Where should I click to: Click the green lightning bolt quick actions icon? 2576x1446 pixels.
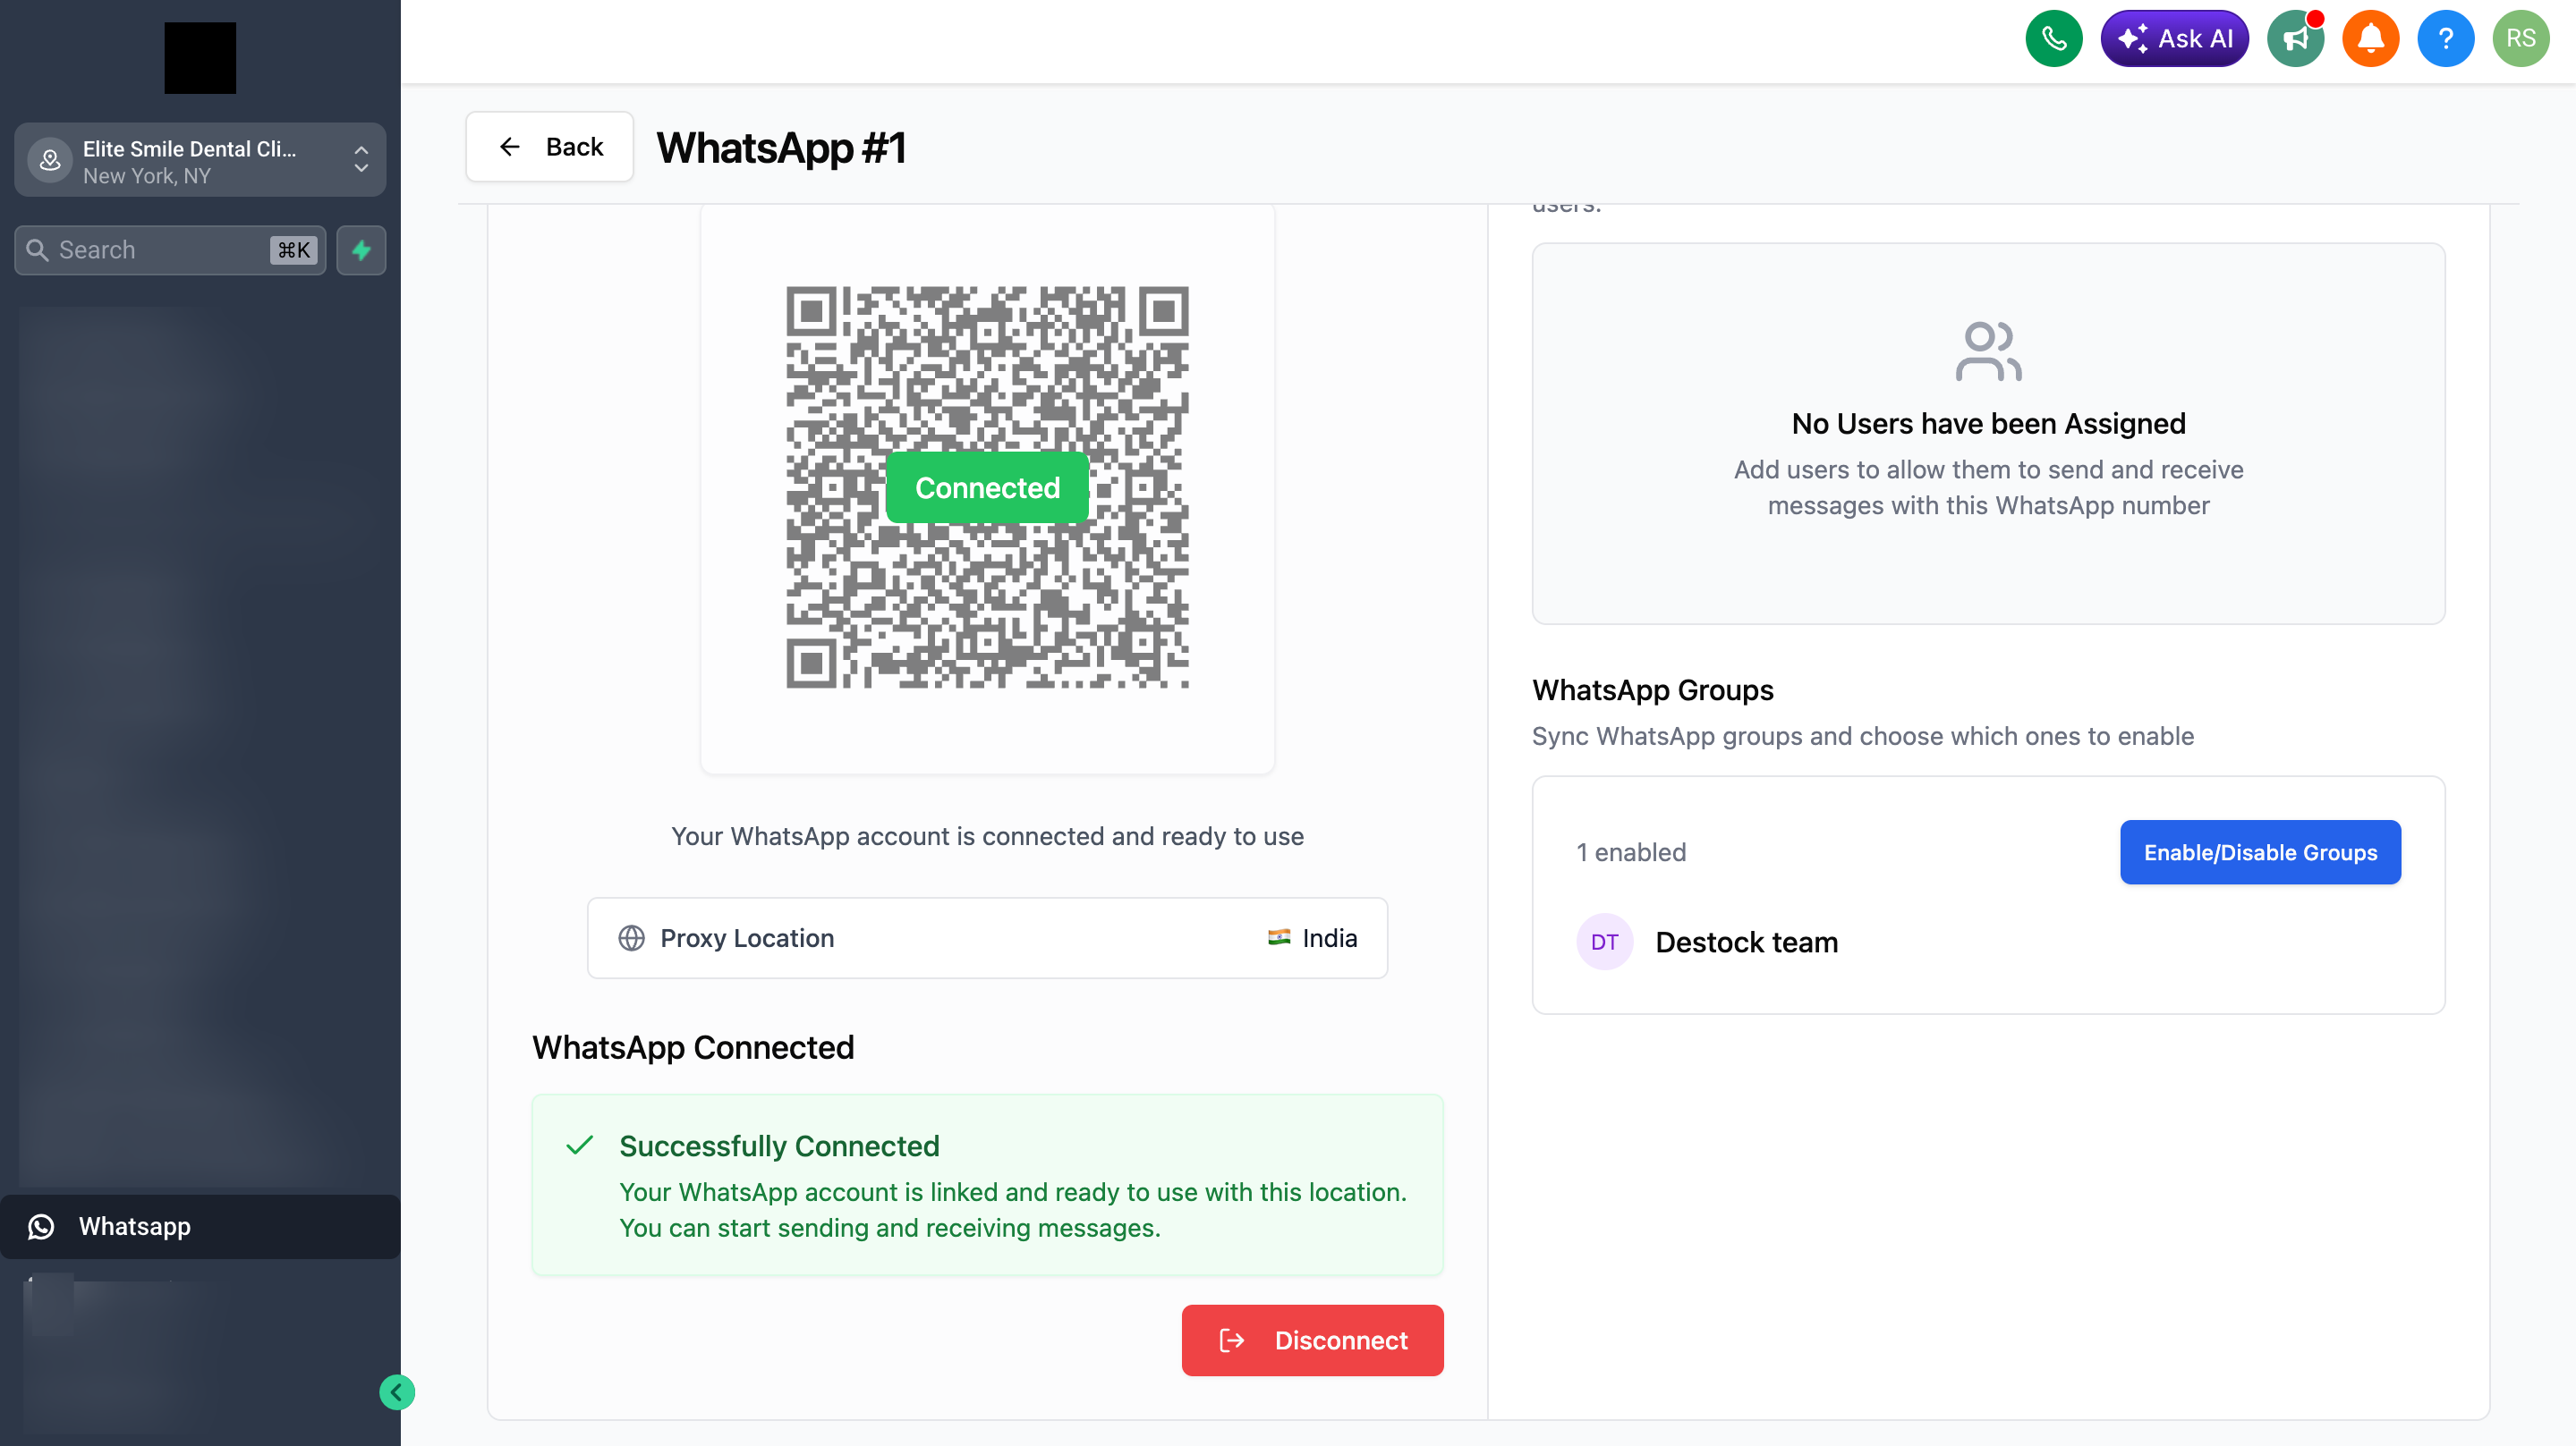(x=361, y=249)
